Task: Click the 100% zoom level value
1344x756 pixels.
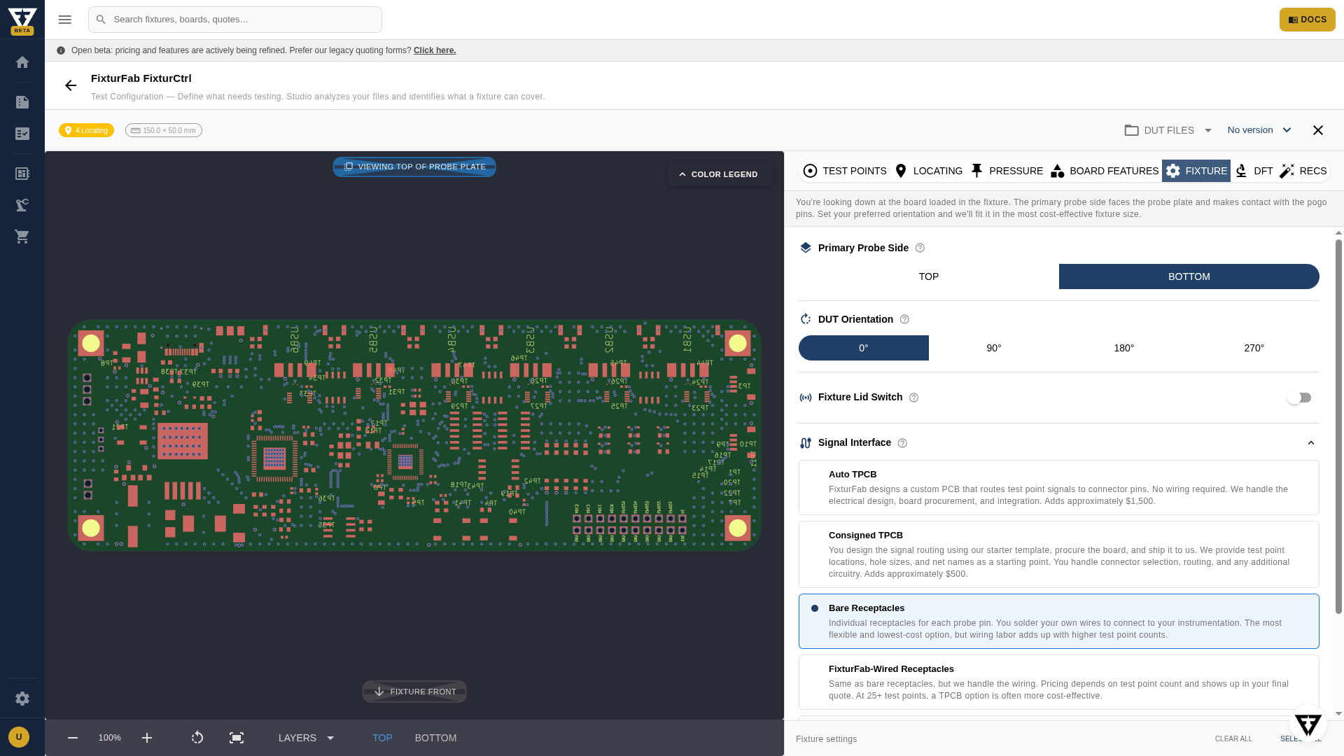Action: click(x=110, y=738)
